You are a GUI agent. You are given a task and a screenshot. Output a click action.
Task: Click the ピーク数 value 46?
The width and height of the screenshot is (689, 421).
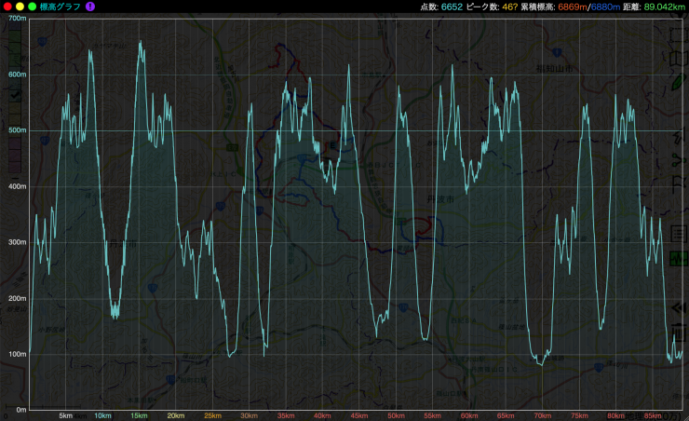tap(509, 7)
